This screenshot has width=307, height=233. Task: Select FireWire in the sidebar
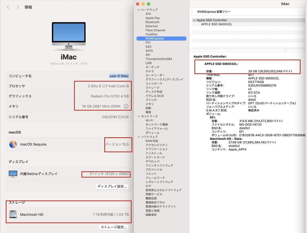point(151,34)
